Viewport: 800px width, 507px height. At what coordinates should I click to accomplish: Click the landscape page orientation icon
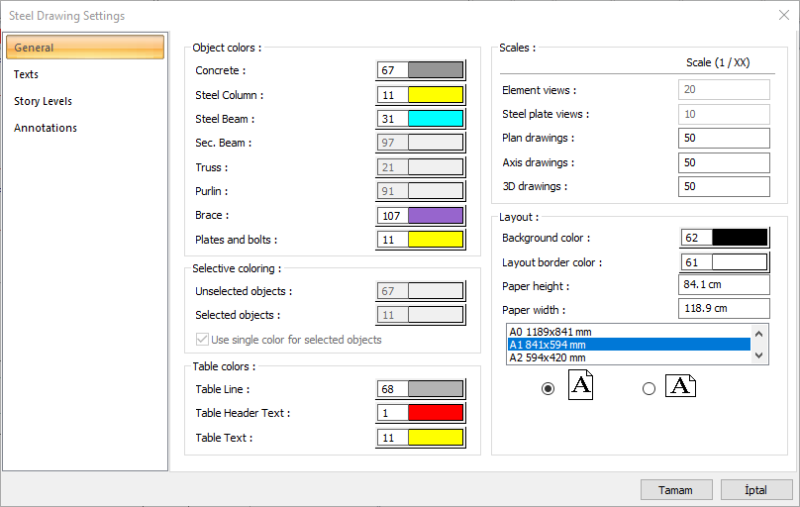coord(680,385)
